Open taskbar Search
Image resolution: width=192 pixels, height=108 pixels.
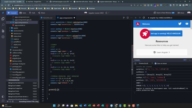(59, 106)
